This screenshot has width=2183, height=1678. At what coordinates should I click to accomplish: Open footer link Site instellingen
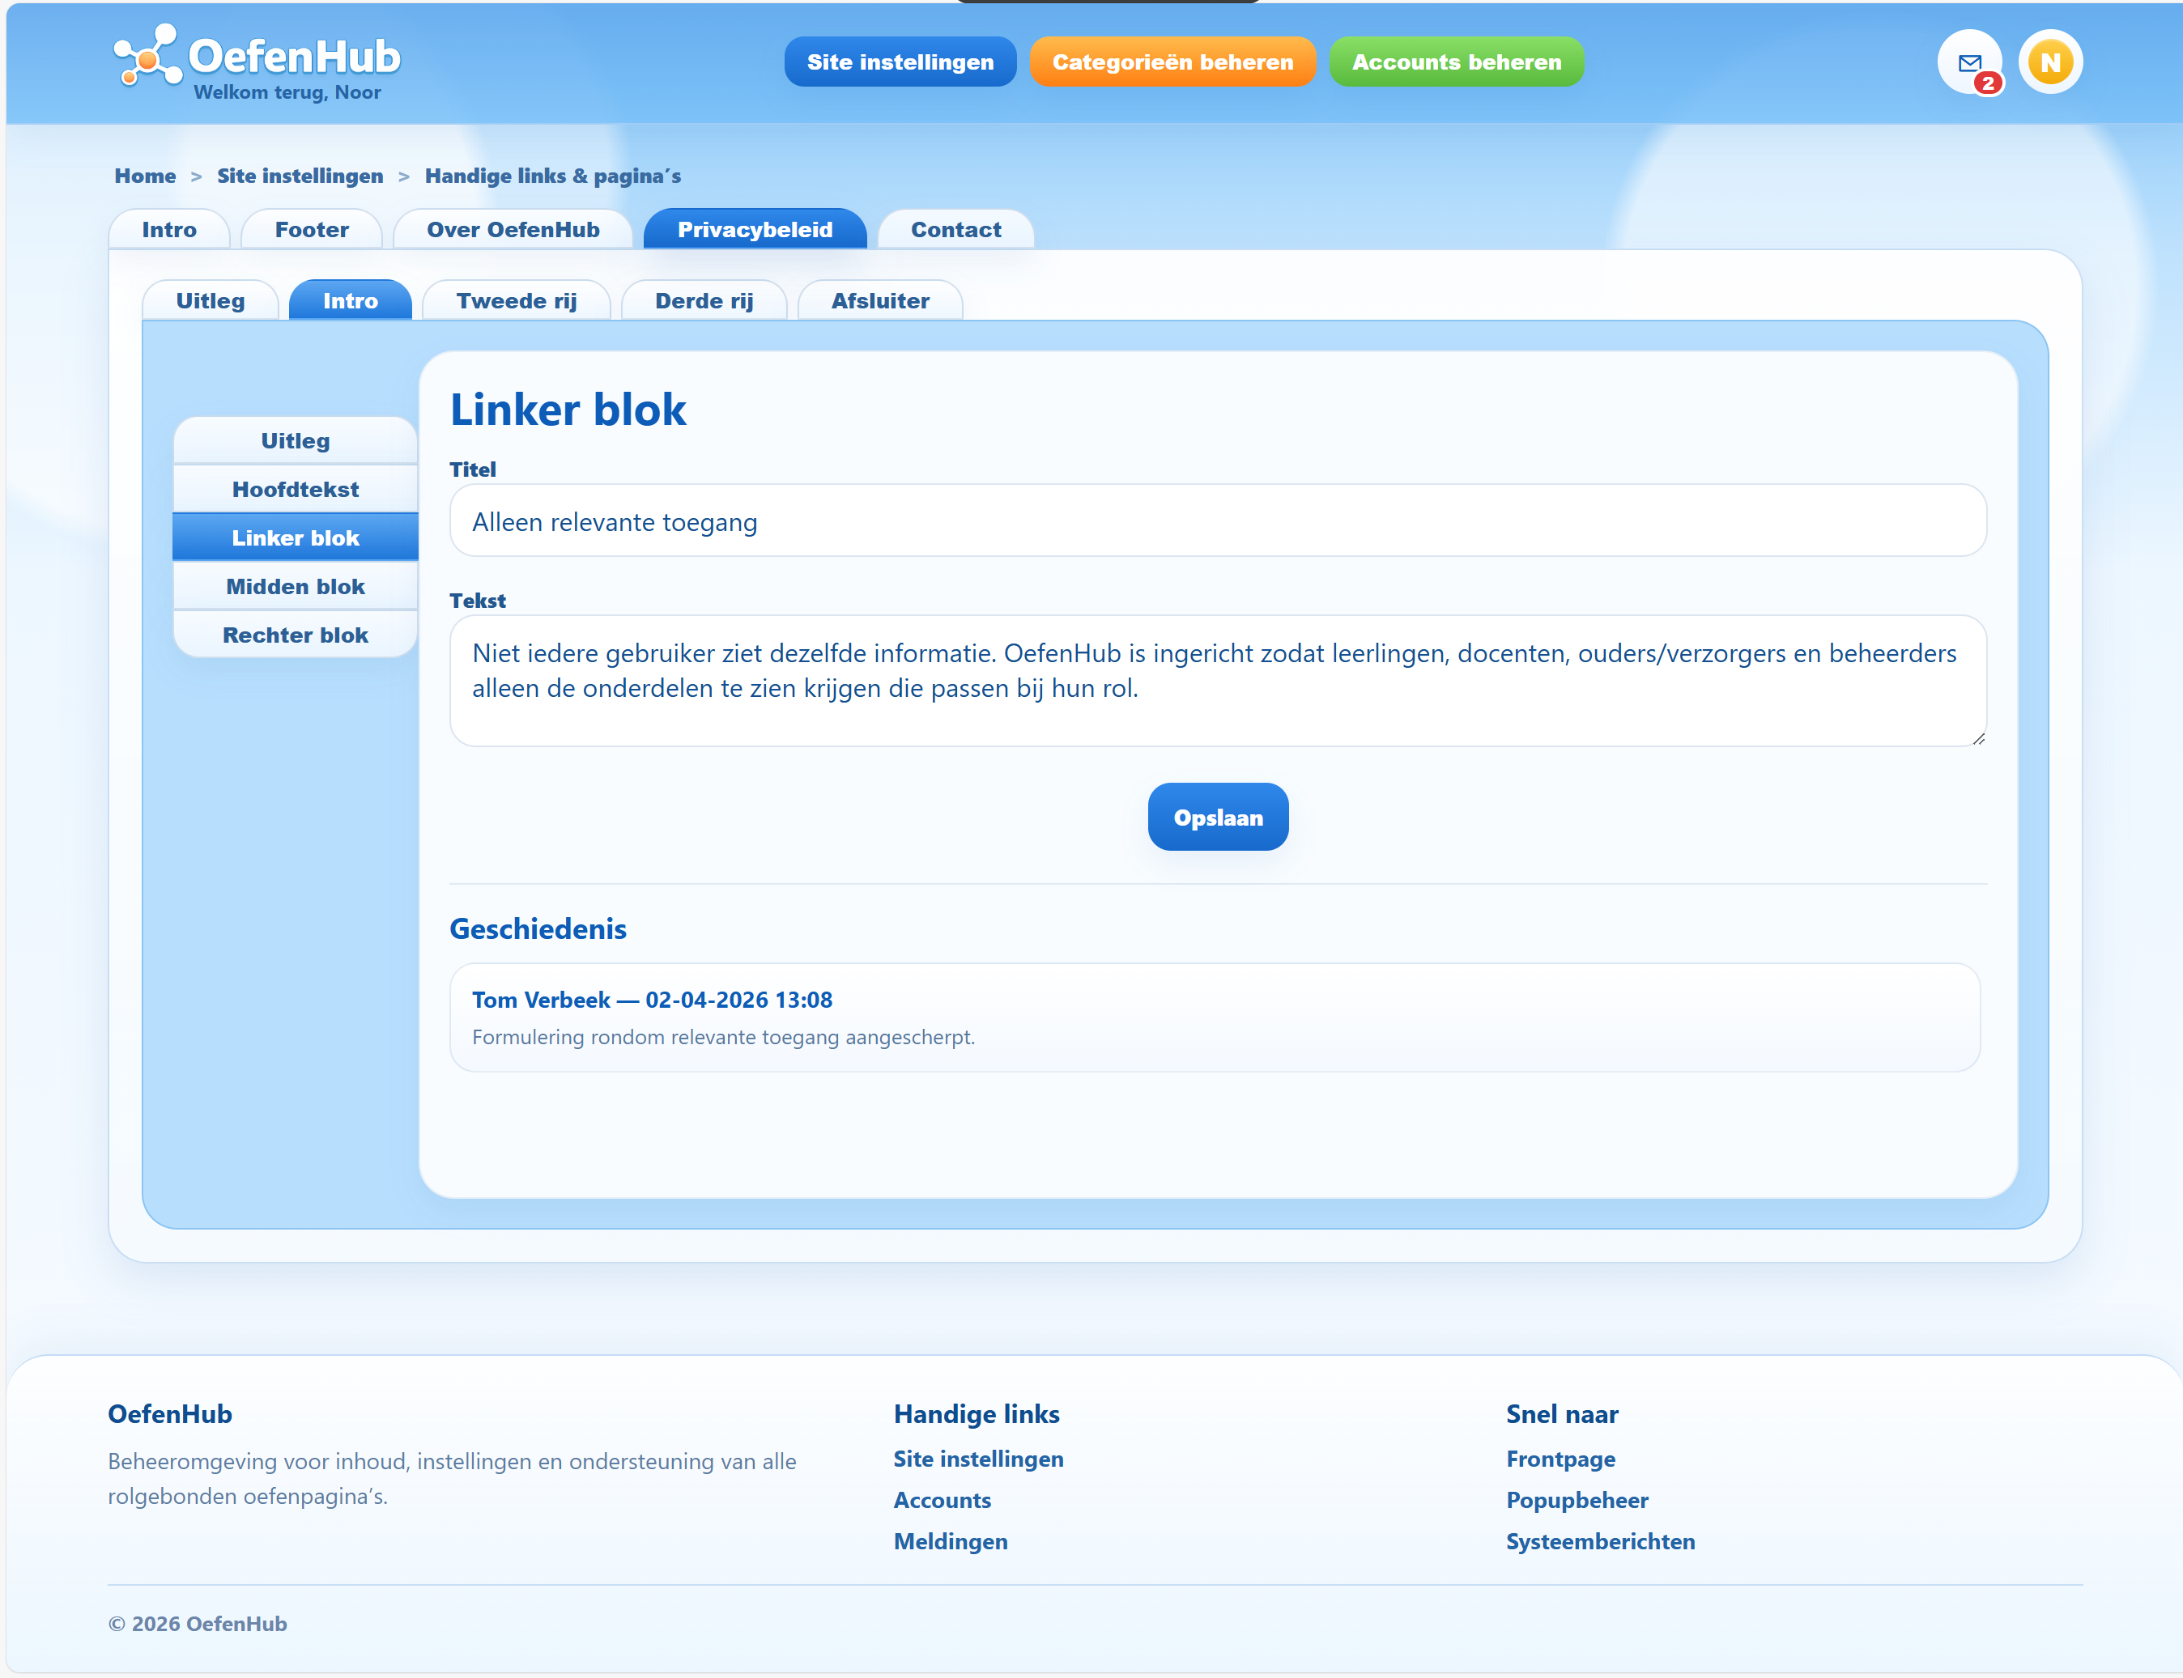point(978,1459)
